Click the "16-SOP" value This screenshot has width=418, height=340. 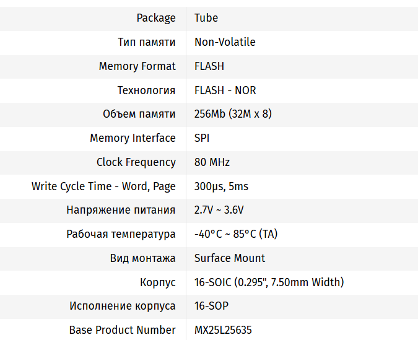point(211,306)
